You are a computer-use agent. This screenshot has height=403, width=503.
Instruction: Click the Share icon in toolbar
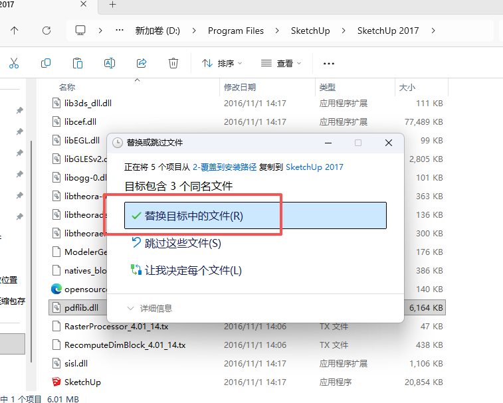click(x=142, y=63)
